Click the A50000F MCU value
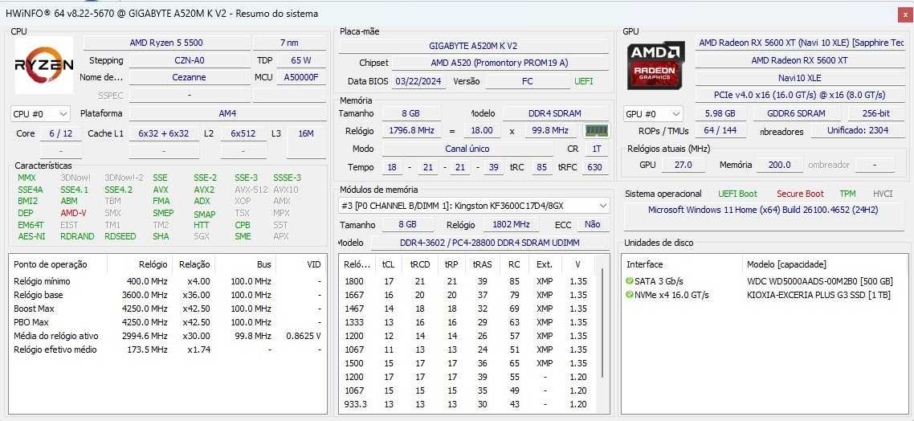The width and height of the screenshot is (914, 421). tap(300, 77)
